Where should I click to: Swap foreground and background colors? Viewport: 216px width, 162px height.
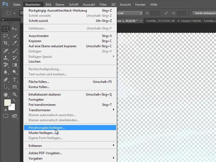[14, 100]
